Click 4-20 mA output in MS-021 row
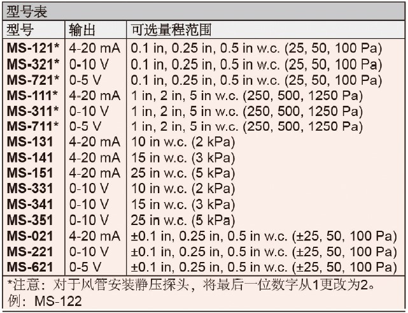 point(95,236)
